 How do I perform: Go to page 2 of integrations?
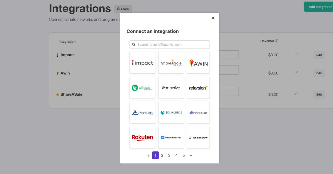click(162, 155)
